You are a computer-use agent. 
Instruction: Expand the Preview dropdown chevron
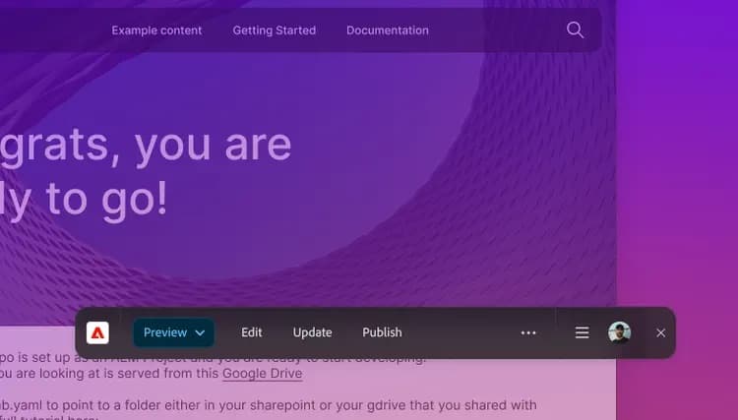pos(201,332)
